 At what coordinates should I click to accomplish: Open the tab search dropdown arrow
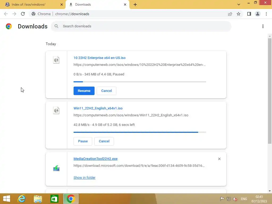239,5
